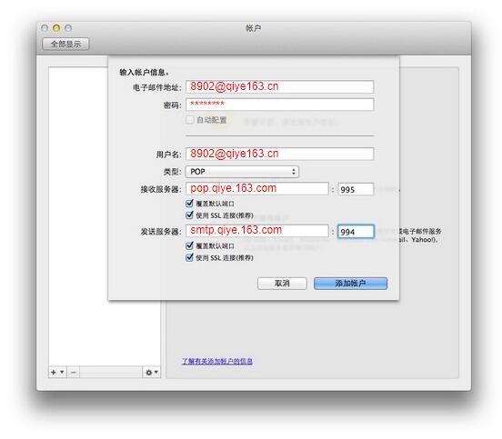Viewport: 502px width, 439px height.
Task: Click the 全部显示 toolbar button
Action: point(65,44)
